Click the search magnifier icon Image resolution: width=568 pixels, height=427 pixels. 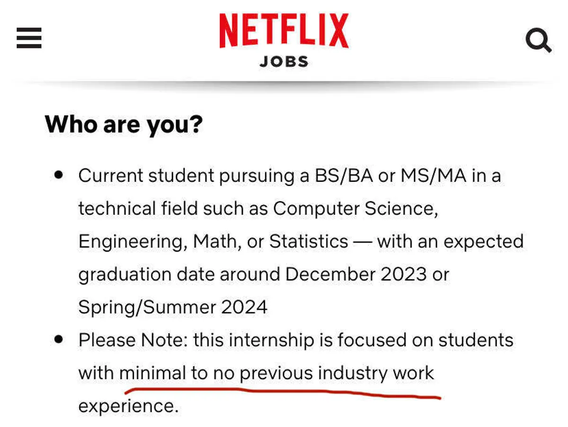click(538, 41)
